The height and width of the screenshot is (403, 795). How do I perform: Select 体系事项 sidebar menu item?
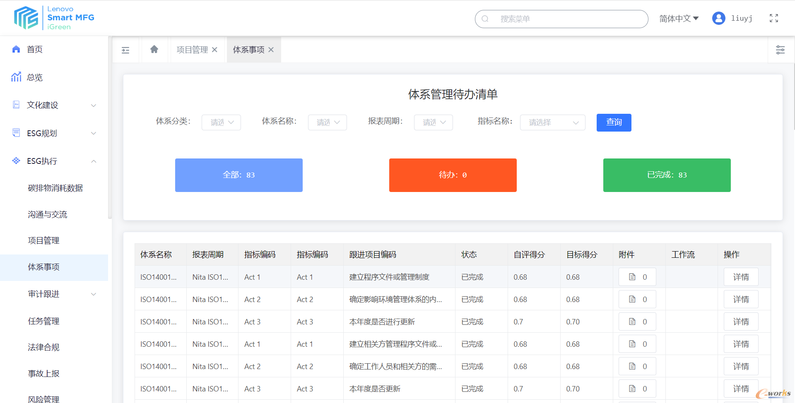(54, 267)
